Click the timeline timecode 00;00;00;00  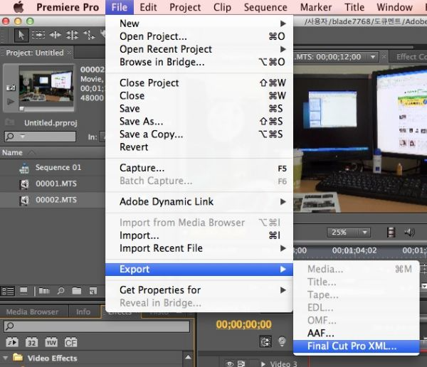243,324
